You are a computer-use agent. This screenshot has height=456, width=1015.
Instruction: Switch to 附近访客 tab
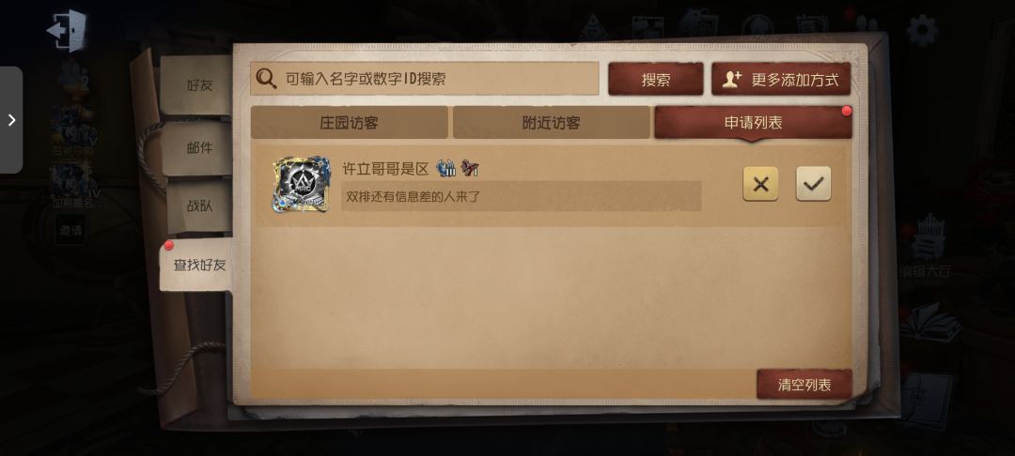click(x=552, y=123)
